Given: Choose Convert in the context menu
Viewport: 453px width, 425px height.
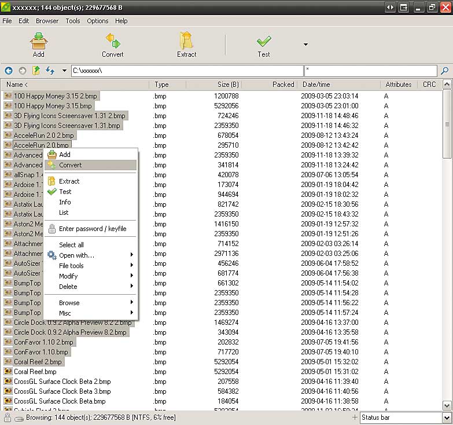Looking at the screenshot, I should (90, 165).
